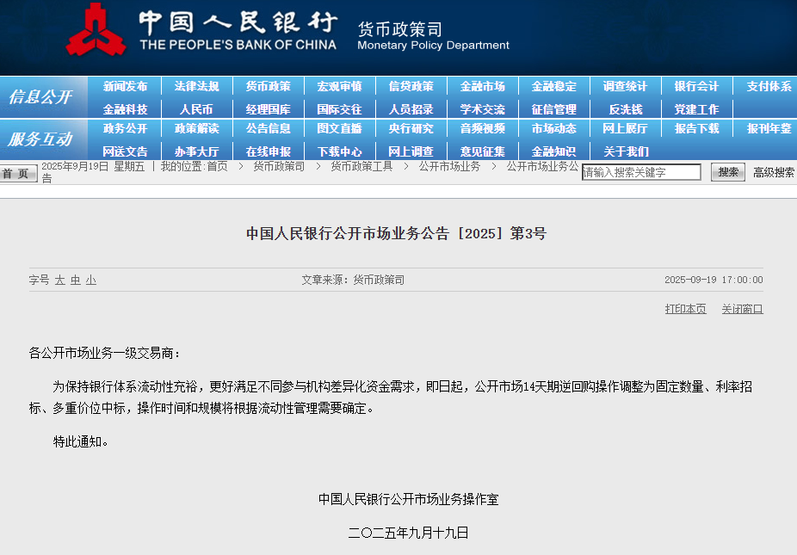Open 音频视频 service link

click(482, 128)
